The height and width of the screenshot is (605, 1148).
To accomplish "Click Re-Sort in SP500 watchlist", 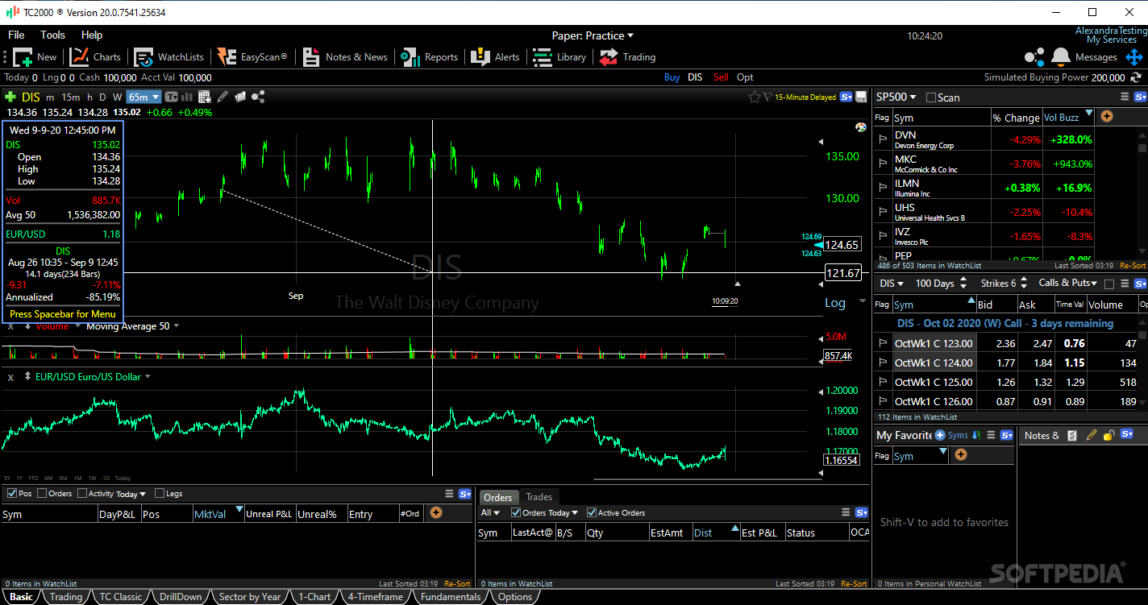I will 1133,265.
